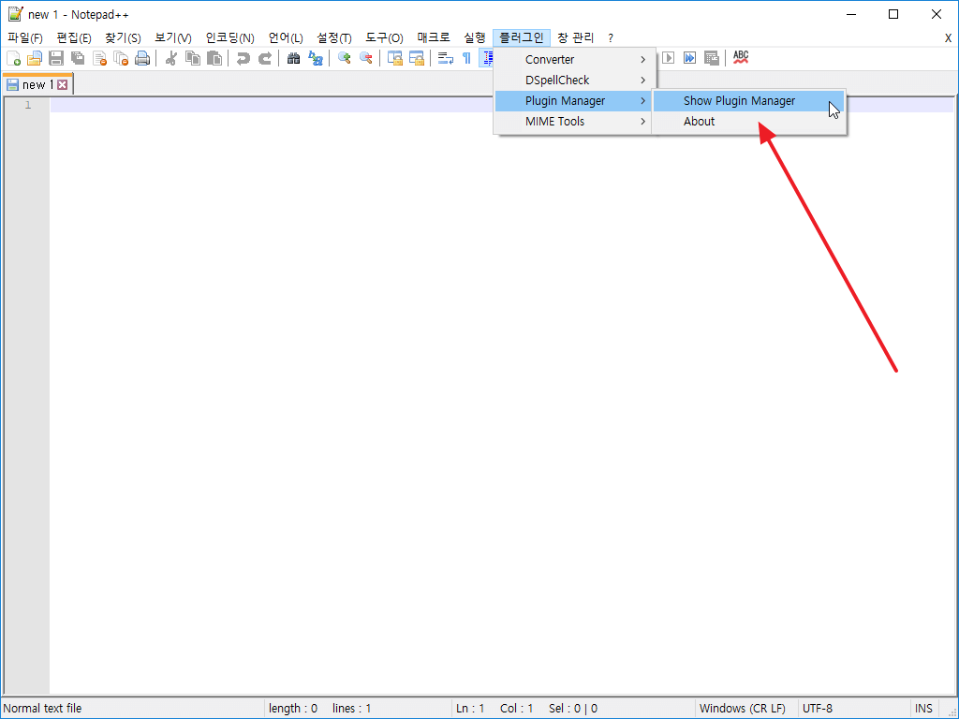Click the Save All icon

tap(78, 58)
